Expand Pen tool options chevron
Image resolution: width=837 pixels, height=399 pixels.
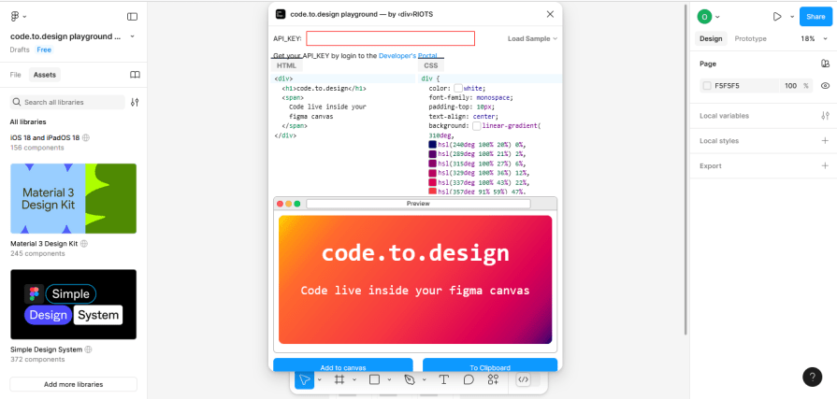pos(425,379)
